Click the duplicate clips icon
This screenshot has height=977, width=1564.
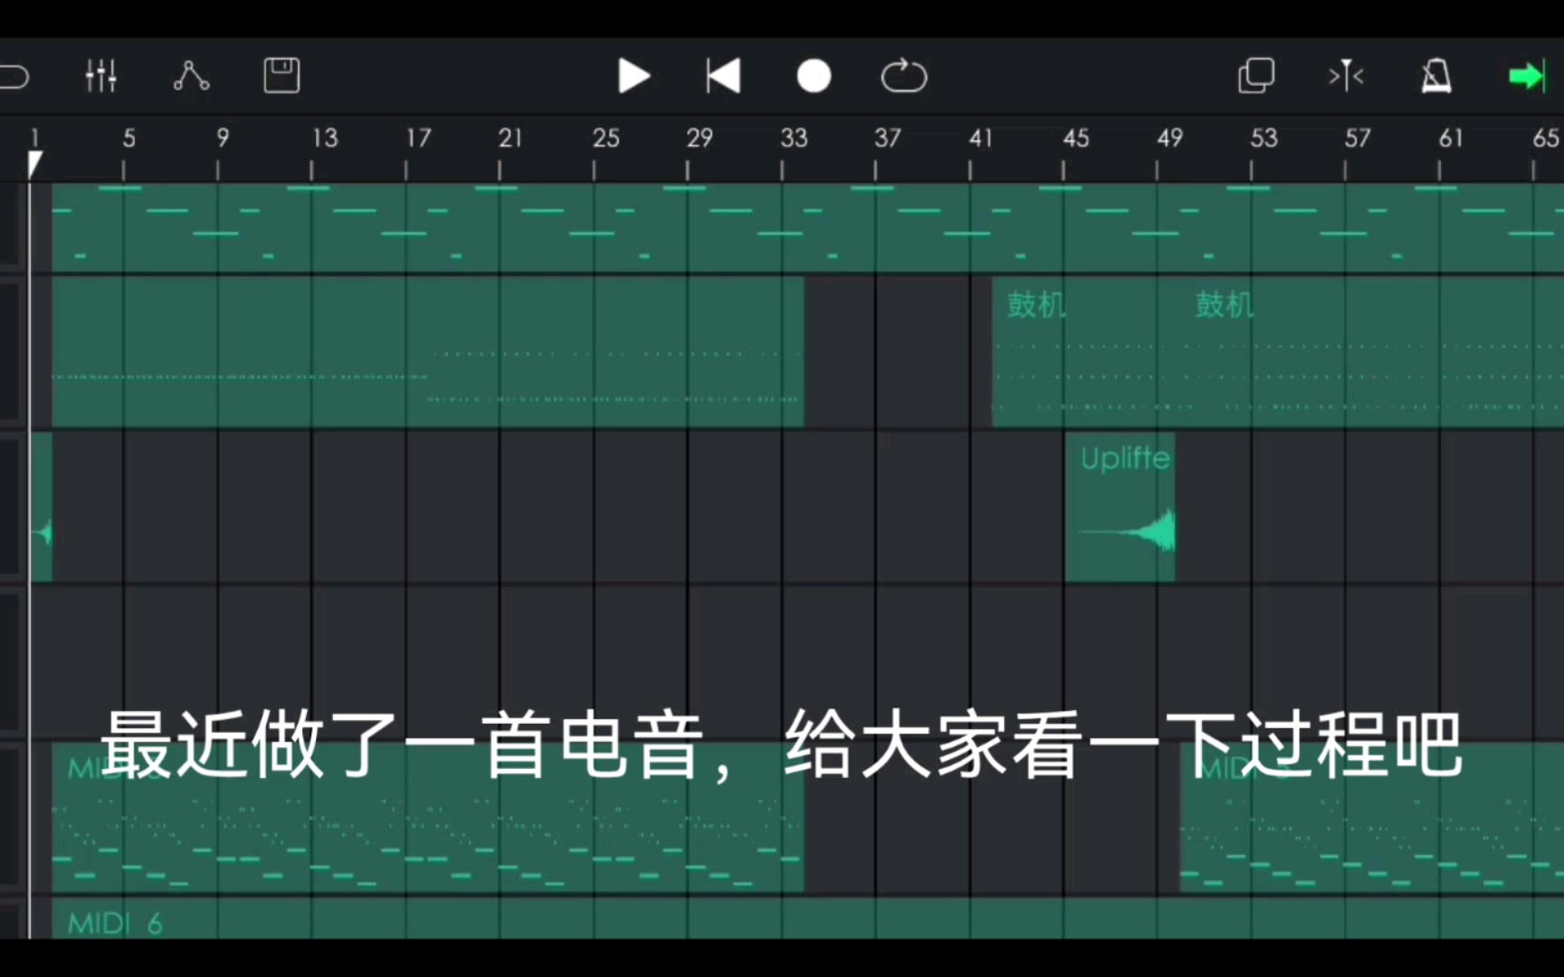click(x=1256, y=76)
